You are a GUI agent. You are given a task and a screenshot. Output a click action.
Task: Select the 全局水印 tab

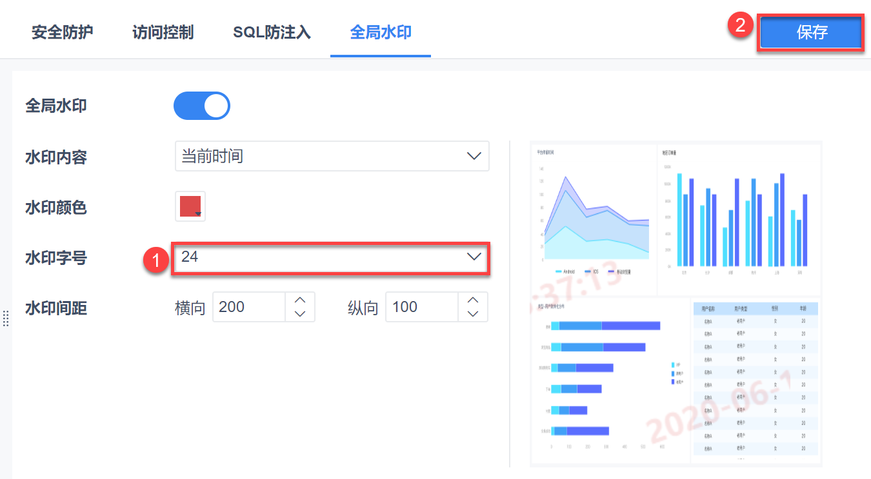[x=381, y=32]
